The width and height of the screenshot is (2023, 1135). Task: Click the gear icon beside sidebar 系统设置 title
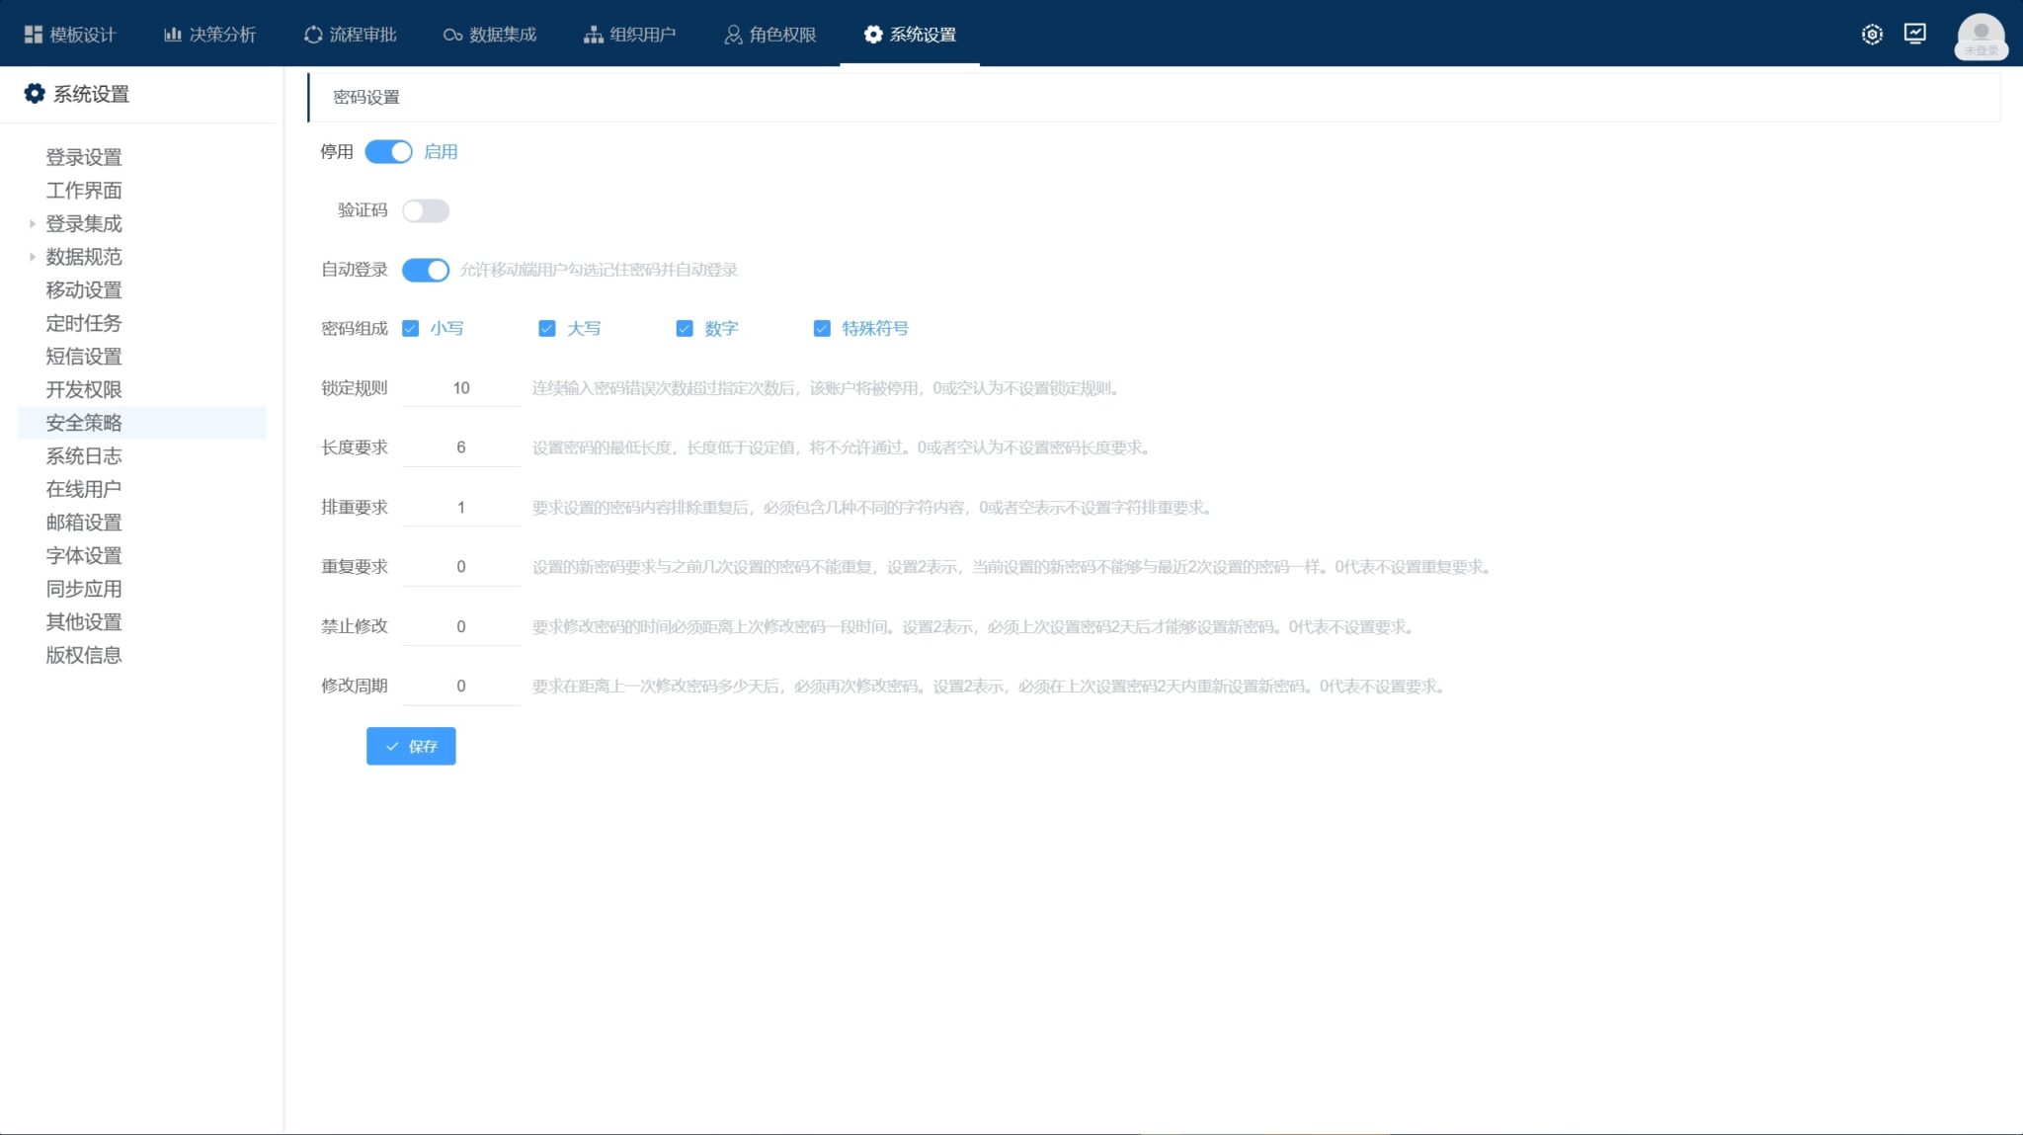(35, 93)
